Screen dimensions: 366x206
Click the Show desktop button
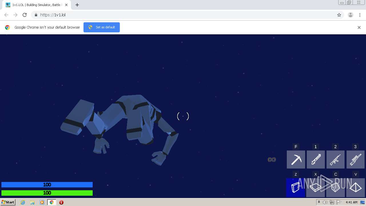(x=363, y=202)
